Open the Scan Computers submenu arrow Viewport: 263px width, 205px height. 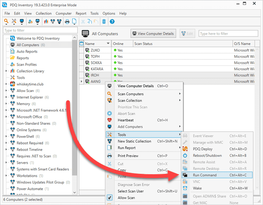pos(180,94)
